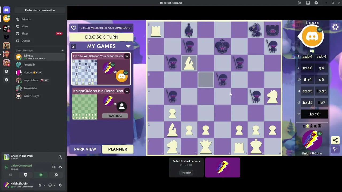The width and height of the screenshot is (342, 192).
Task: Open the Friends list
Action: coord(40,19)
